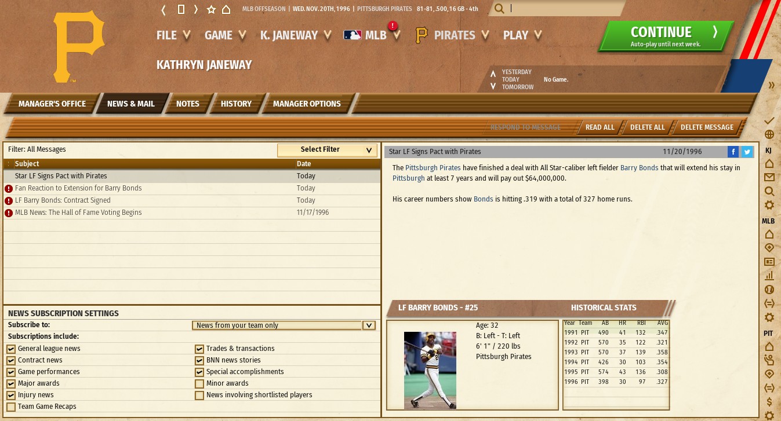Share the story via the Twitter icon
Screen dimensions: 781x421
point(747,152)
